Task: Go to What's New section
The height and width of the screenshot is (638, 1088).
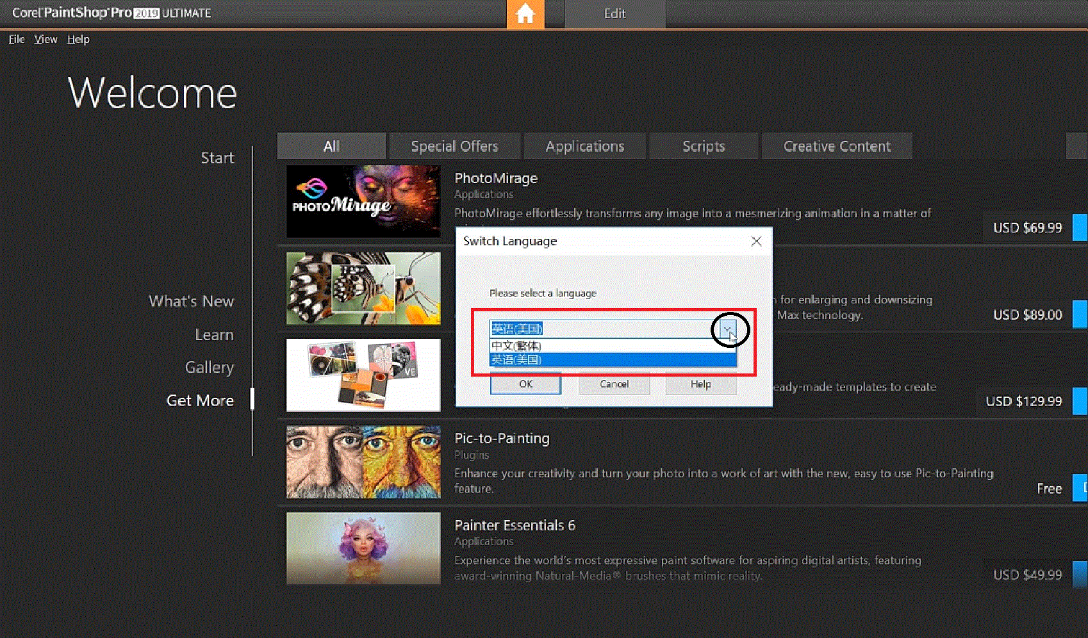Action: (191, 301)
